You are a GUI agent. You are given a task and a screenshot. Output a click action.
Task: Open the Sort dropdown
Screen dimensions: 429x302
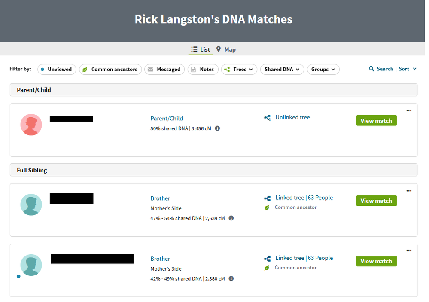point(408,69)
